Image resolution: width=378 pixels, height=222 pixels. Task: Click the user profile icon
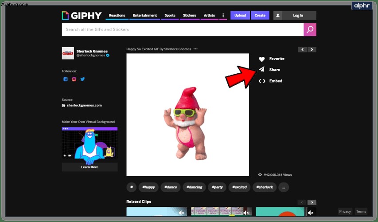coord(278,16)
